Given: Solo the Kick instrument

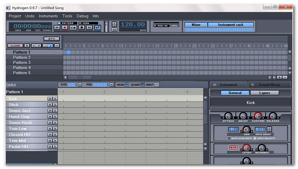Looking at the screenshot, I should pyautogui.click(x=55, y=99).
